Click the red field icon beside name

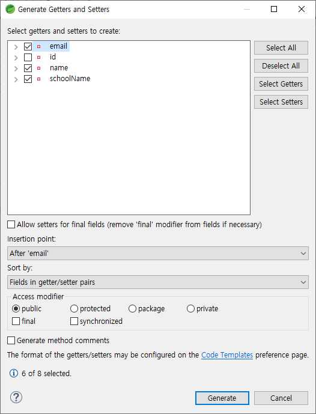click(x=39, y=68)
